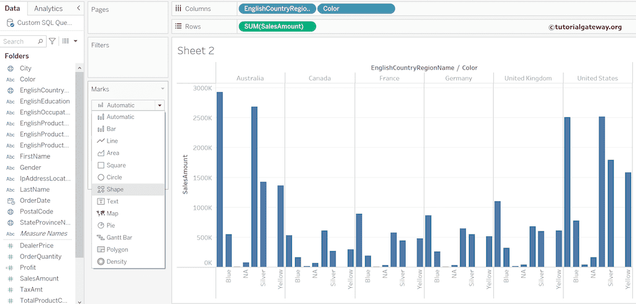Collapse the Data pane with the arrow

(x=78, y=8)
